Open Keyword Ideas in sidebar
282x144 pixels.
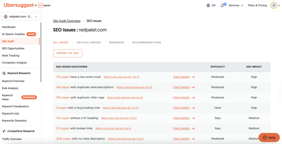(x=7, y=97)
